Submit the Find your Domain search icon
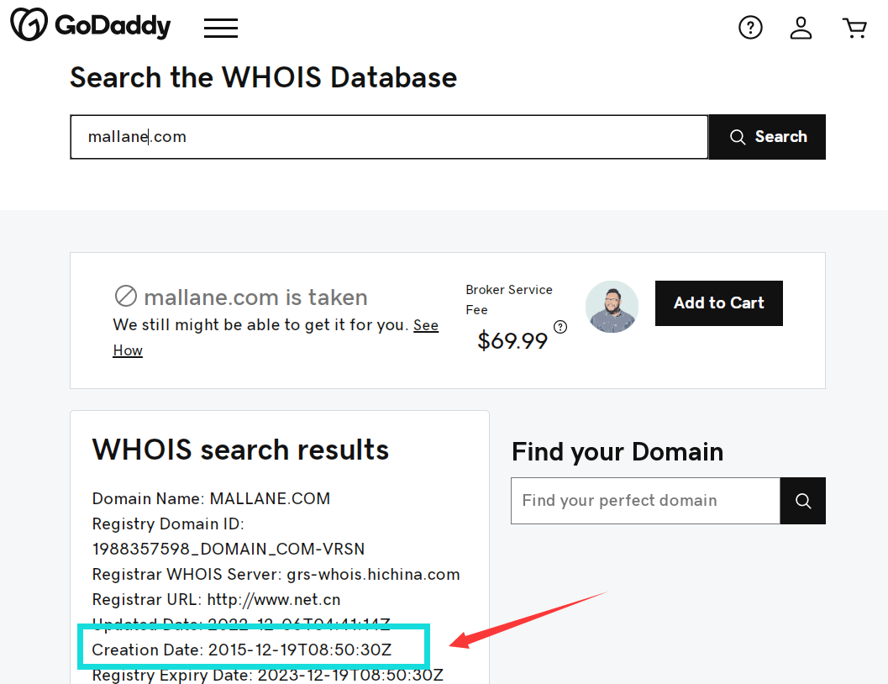Screen dimensions: 888x684 [802, 501]
